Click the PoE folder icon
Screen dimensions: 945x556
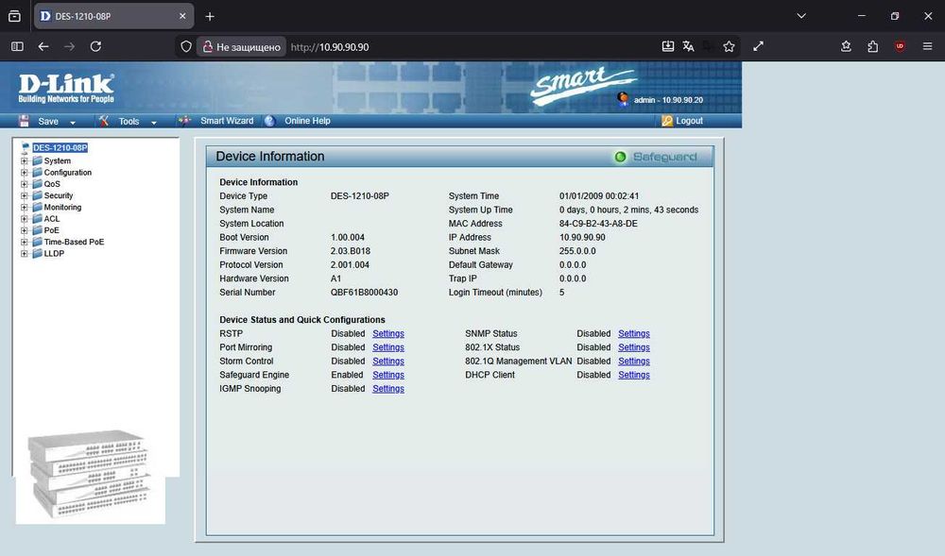38,230
